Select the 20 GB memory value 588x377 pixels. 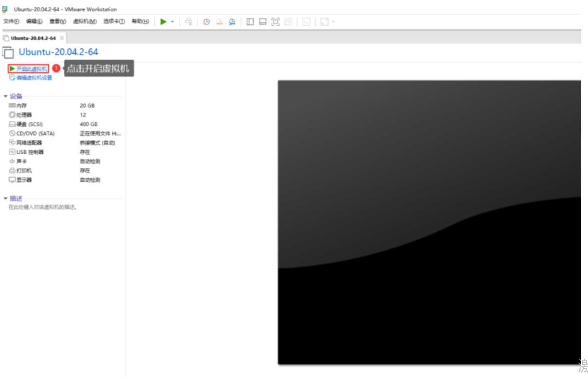[87, 105]
